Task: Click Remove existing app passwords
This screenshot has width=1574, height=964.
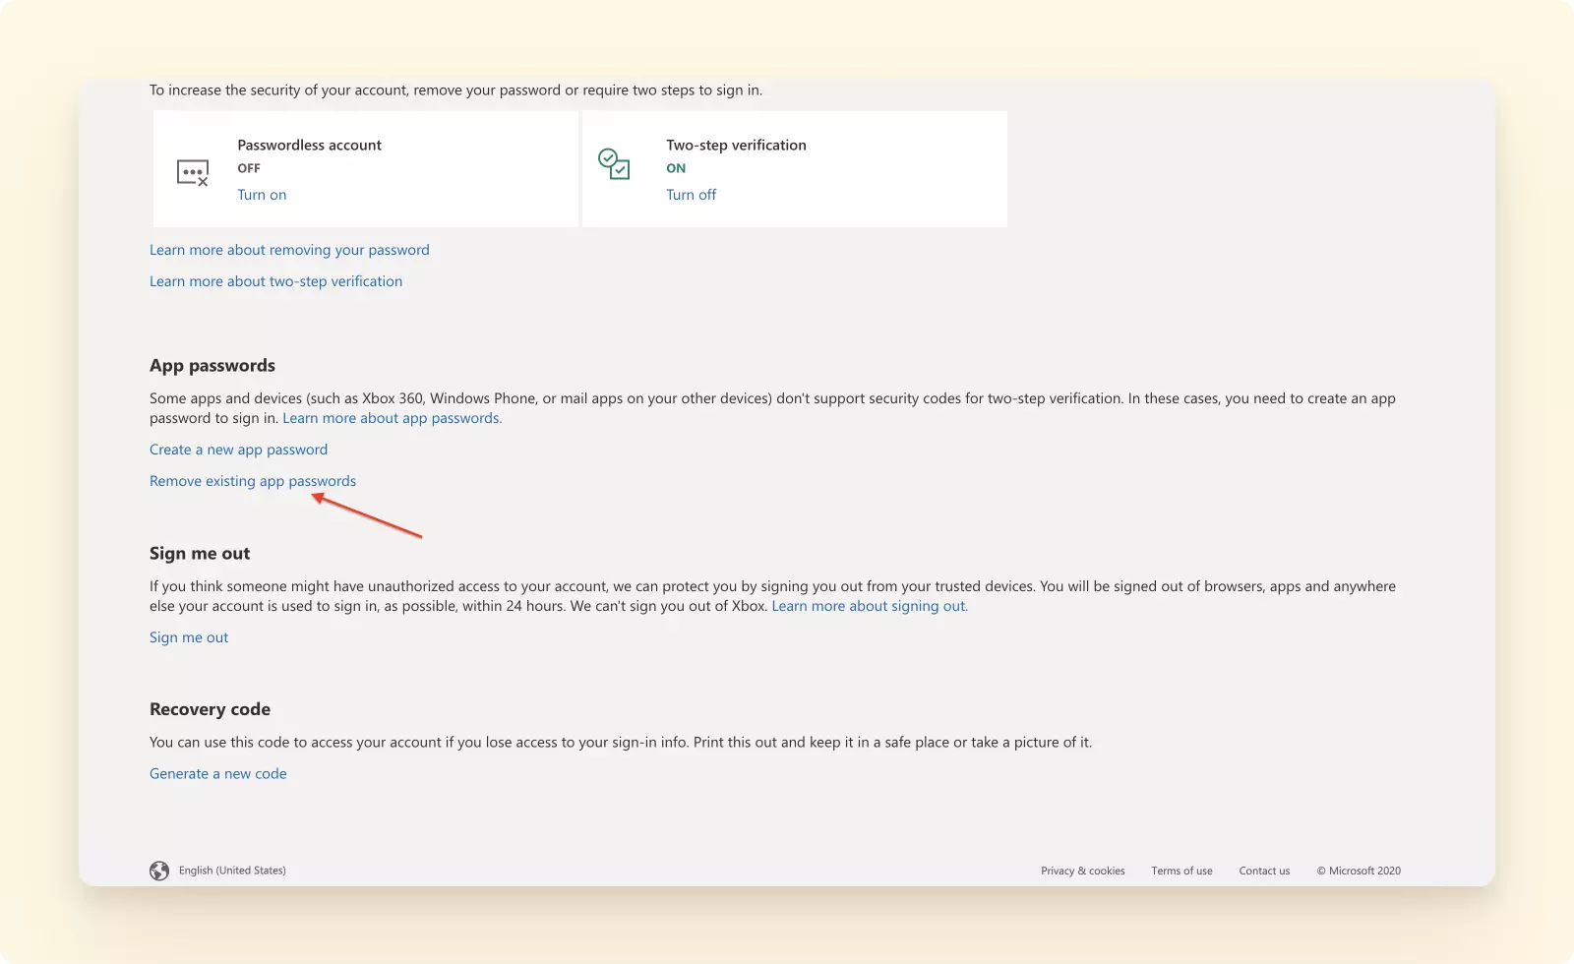Action: tap(253, 481)
